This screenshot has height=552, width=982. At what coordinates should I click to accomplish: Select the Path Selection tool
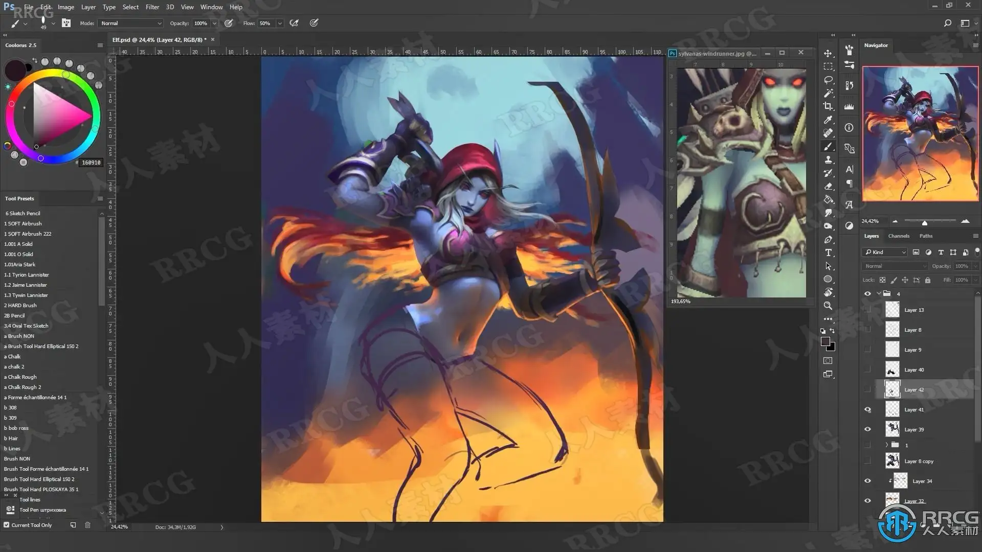[828, 266]
